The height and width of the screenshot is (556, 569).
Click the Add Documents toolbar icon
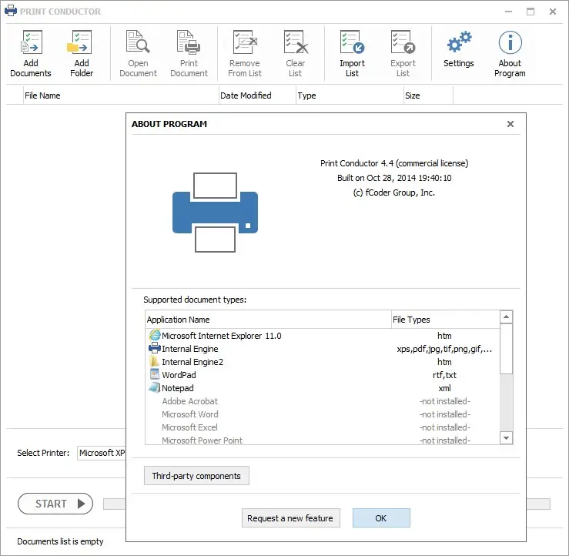tap(31, 42)
